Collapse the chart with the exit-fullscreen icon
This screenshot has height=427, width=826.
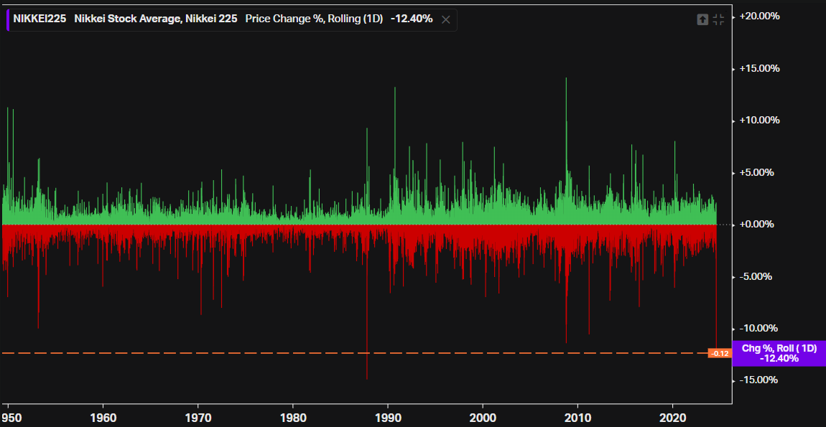(x=718, y=19)
